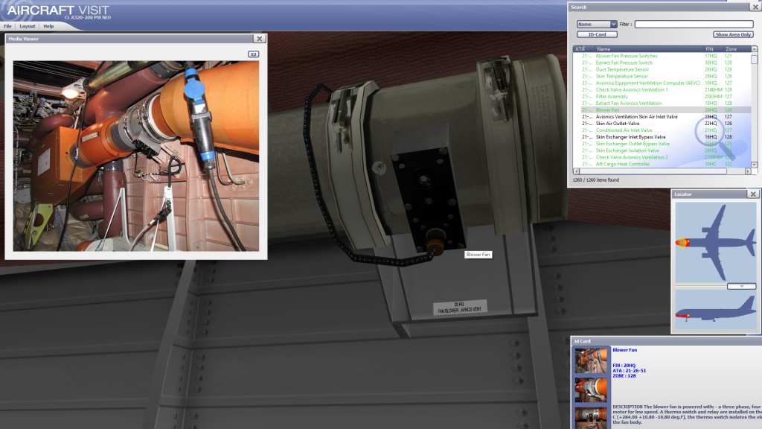Close the Search panel
This screenshot has height=429, width=762.
pyautogui.click(x=756, y=7)
